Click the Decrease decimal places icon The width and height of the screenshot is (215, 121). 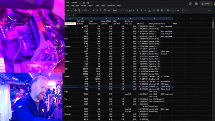(101, 10)
